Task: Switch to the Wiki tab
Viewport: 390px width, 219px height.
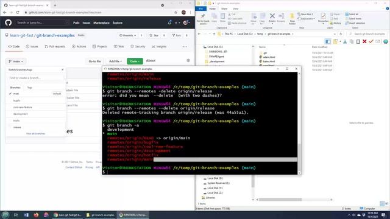Action: click(x=119, y=46)
